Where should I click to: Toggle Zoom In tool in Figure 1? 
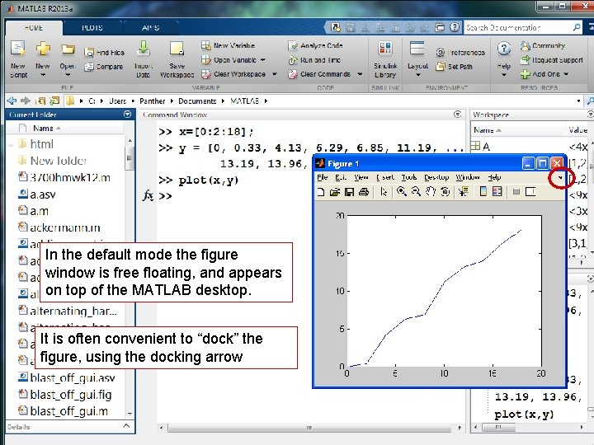[x=402, y=192]
